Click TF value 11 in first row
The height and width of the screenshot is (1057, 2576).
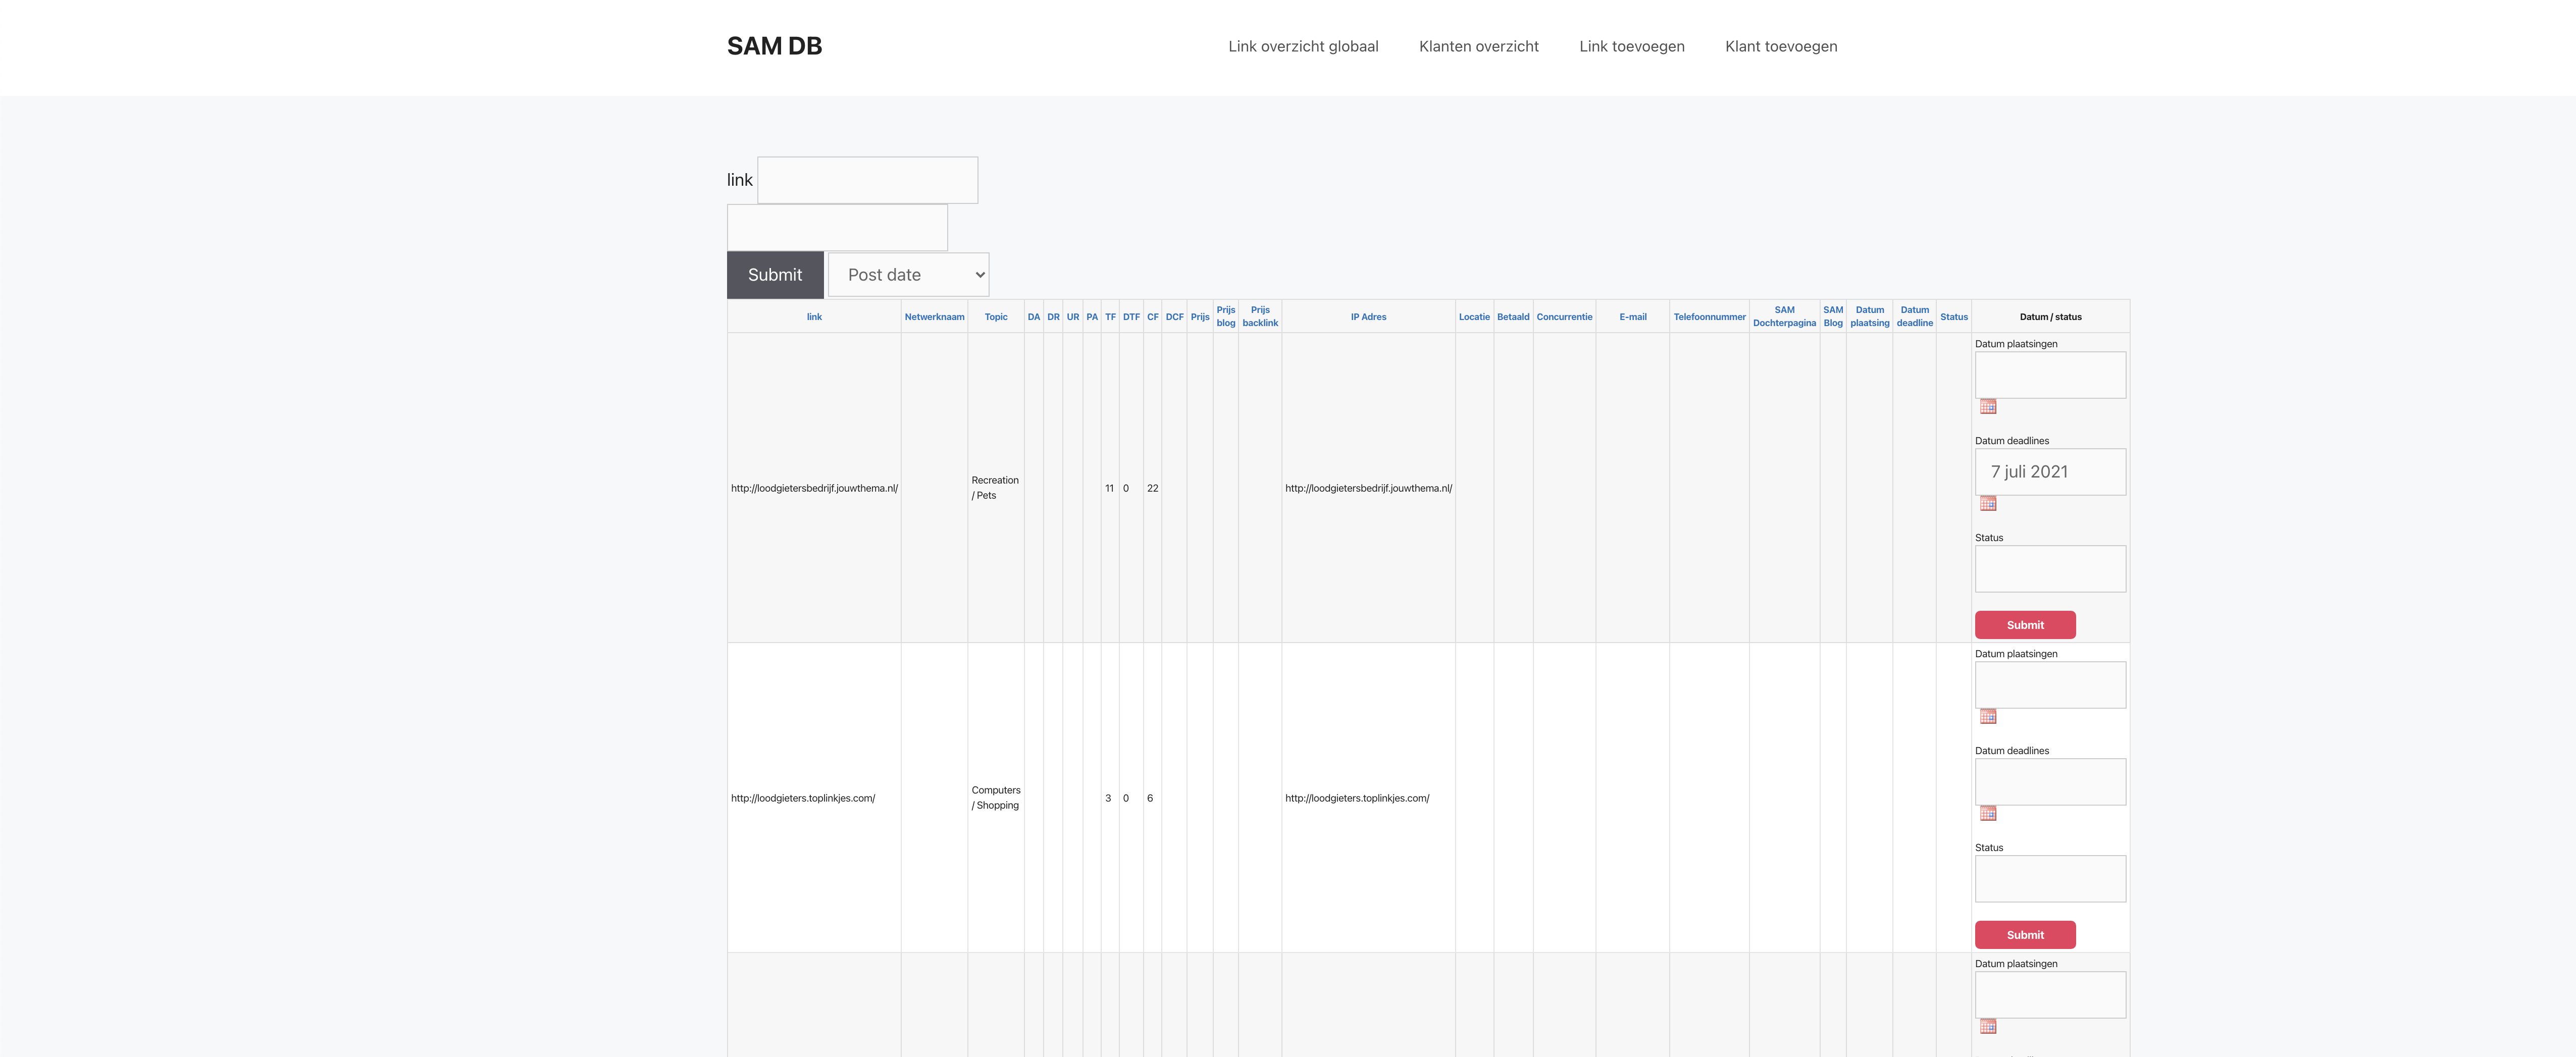tap(1109, 488)
